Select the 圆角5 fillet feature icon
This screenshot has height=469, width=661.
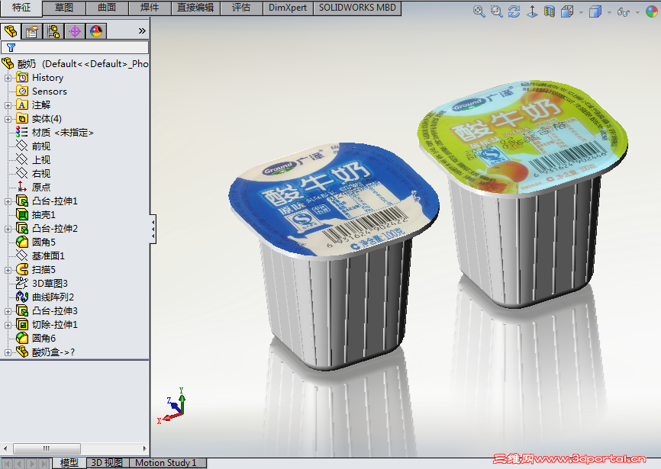click(22, 242)
